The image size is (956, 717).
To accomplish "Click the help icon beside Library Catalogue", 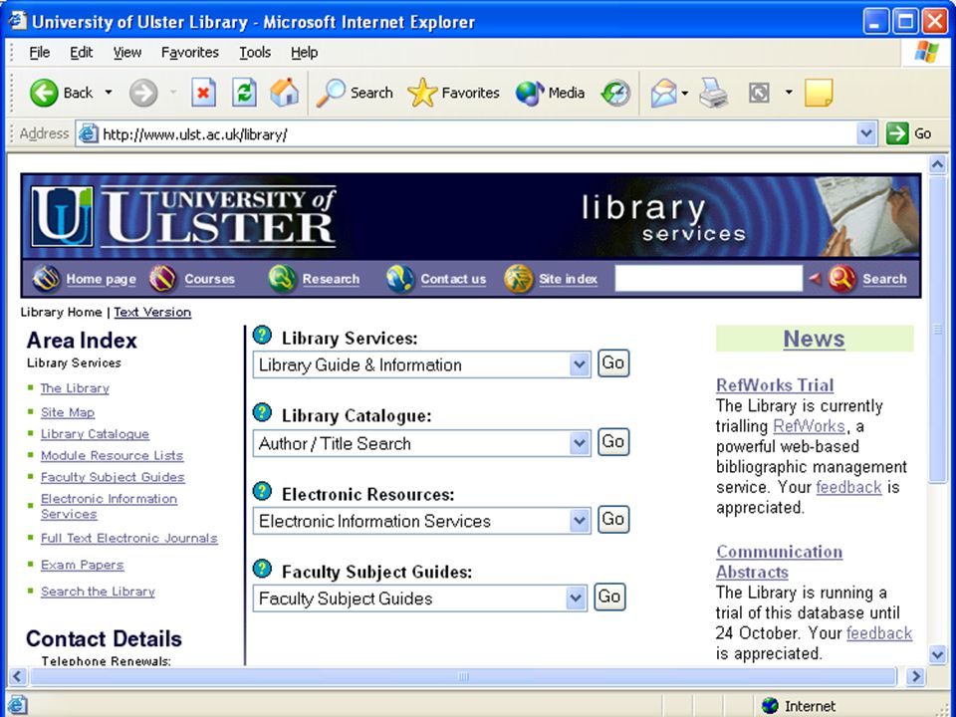I will (x=262, y=412).
